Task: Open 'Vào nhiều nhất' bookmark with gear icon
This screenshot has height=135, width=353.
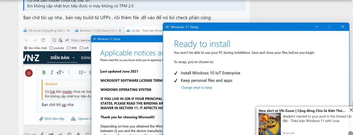Action: [x=35, y=48]
